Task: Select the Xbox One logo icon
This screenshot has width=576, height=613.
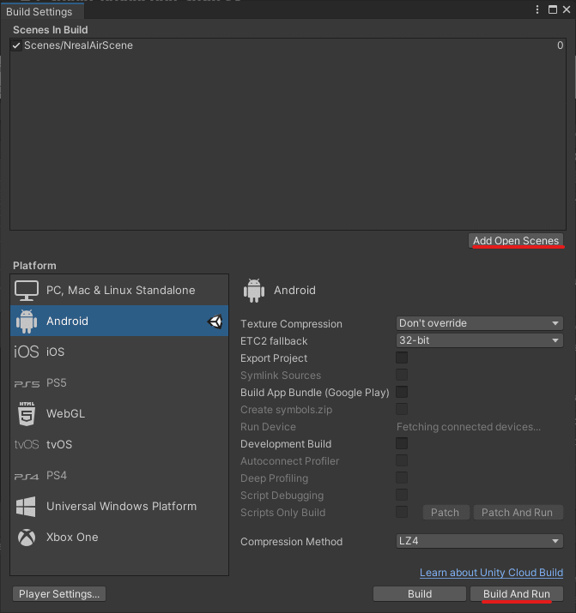Action: (27, 538)
